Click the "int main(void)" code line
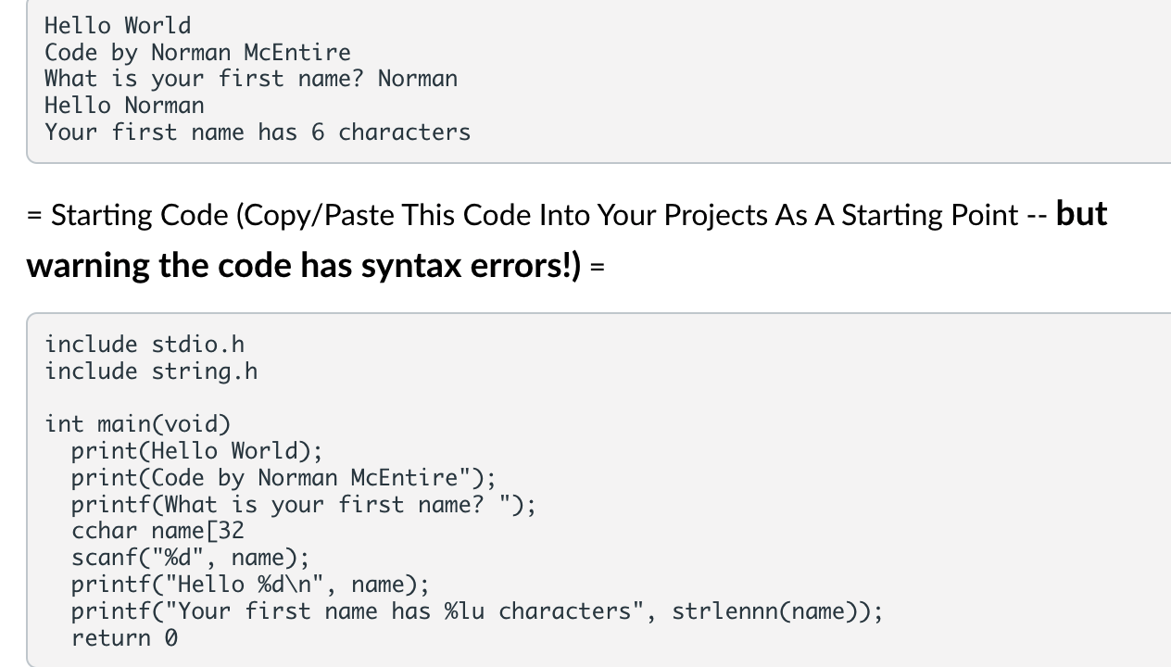This screenshot has width=1171, height=667. pyautogui.click(x=137, y=424)
